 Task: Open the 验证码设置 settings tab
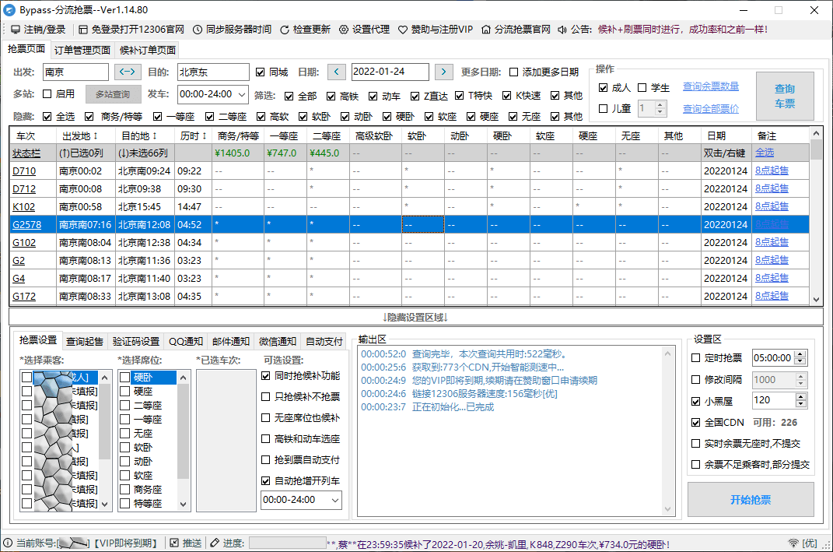pos(136,341)
